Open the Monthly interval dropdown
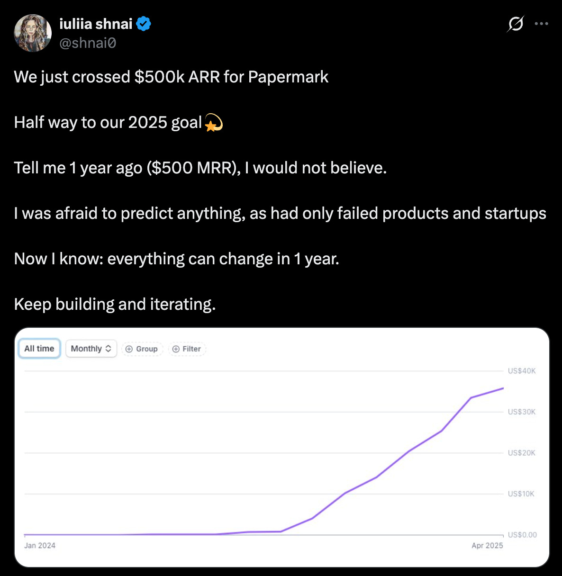 click(x=91, y=349)
